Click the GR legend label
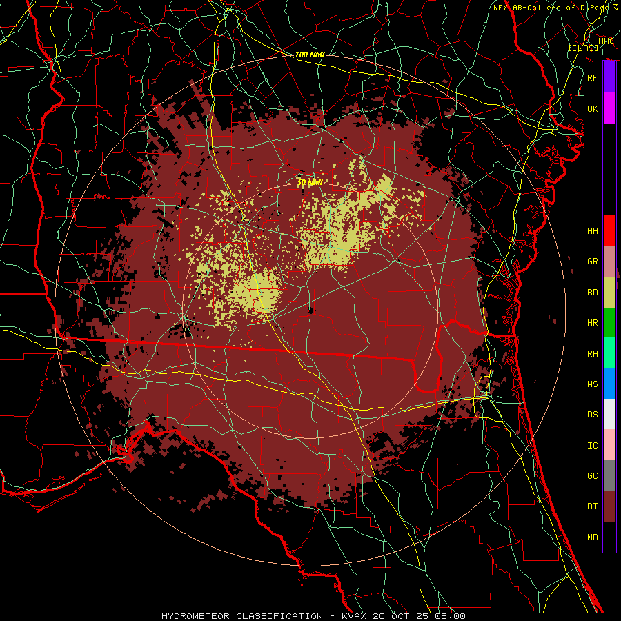The image size is (621, 621). coord(592,262)
